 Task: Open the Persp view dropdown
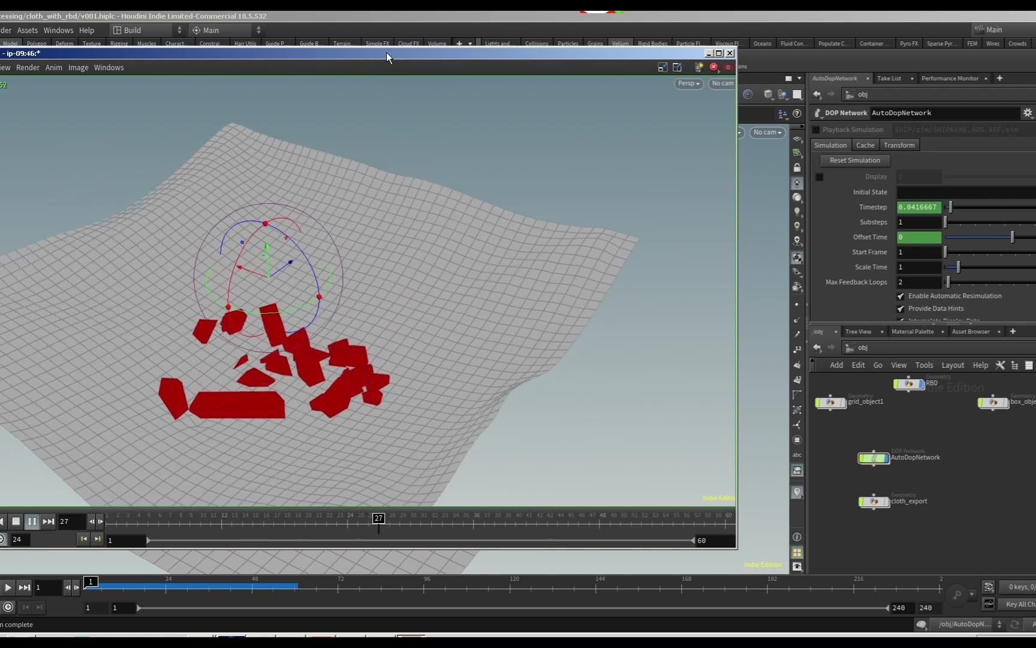coord(688,83)
